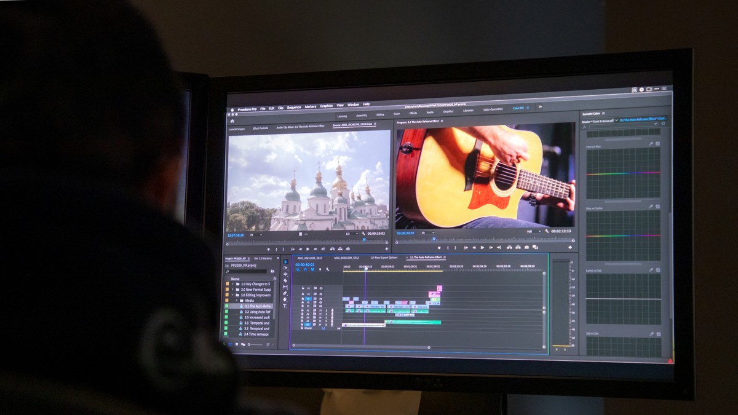
Task: Click Overwrite button in Source monitor
Action: click(x=340, y=249)
